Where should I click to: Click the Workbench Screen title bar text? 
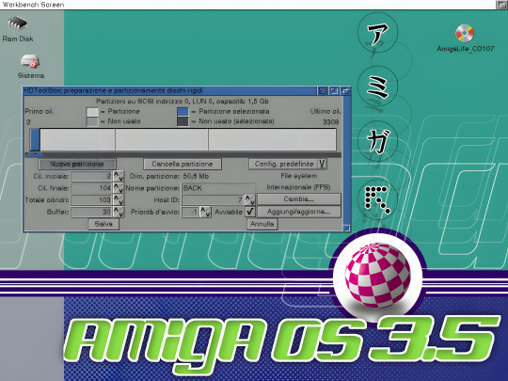tap(33, 5)
